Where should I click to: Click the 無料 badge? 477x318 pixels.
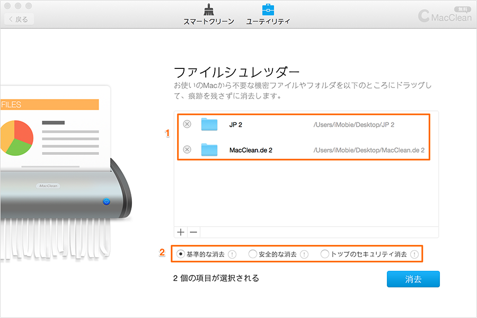[x=462, y=10]
